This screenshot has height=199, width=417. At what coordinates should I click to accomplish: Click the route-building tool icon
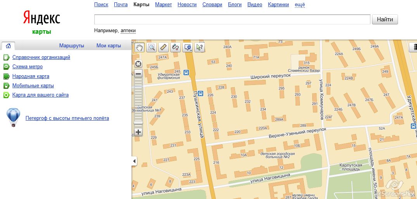[x=175, y=47]
